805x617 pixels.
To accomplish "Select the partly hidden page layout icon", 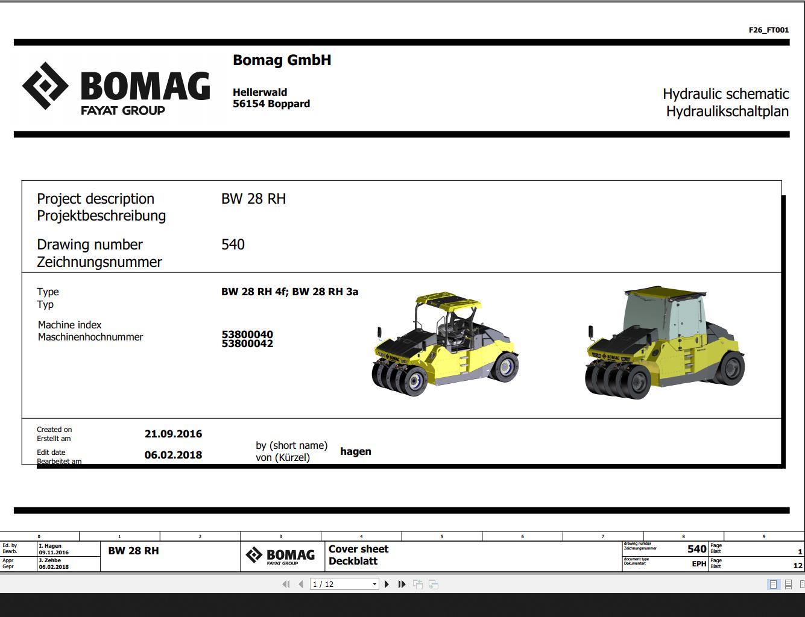I will [802, 584].
